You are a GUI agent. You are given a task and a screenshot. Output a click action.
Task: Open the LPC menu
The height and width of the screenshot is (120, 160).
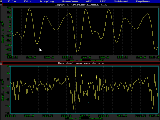[x=103, y=1]
